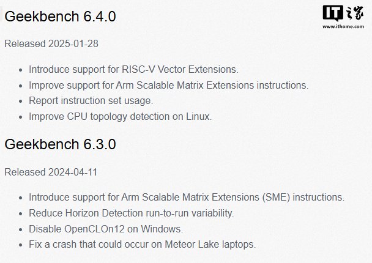Select the Released 2025-01-28 date line
Image resolution: width=372 pixels, height=263 pixels.
click(51, 44)
